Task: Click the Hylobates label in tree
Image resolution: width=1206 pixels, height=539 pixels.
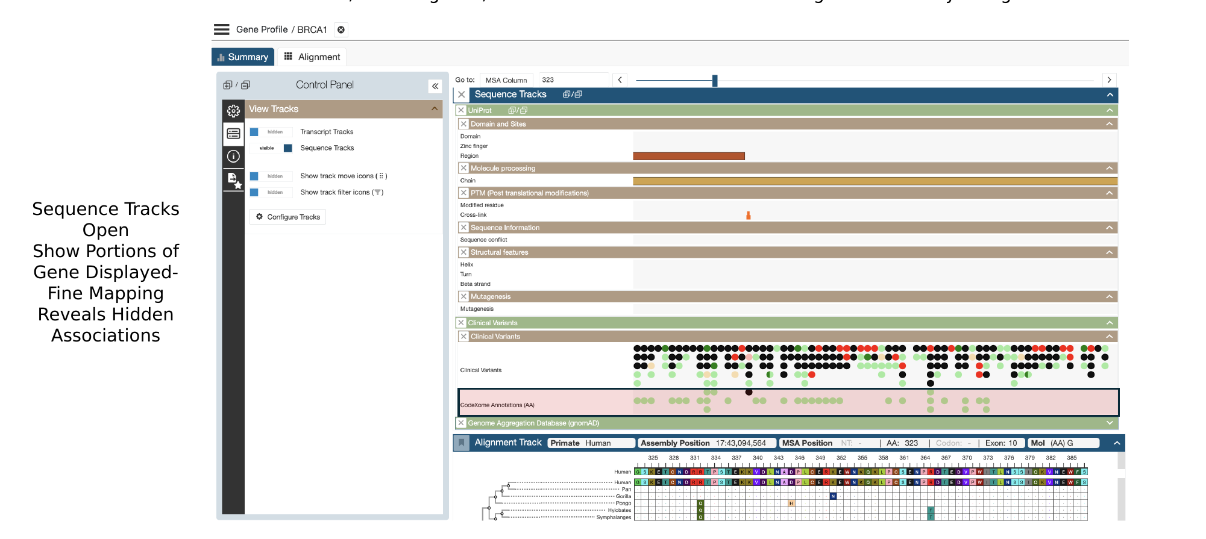Action: coord(620,511)
